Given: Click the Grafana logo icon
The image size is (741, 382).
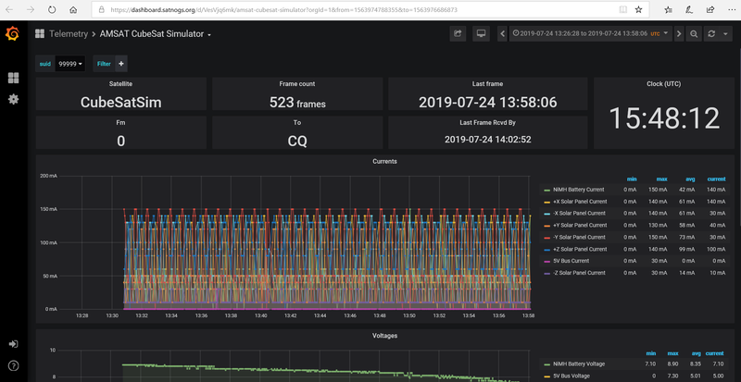Looking at the screenshot, I should click(13, 34).
